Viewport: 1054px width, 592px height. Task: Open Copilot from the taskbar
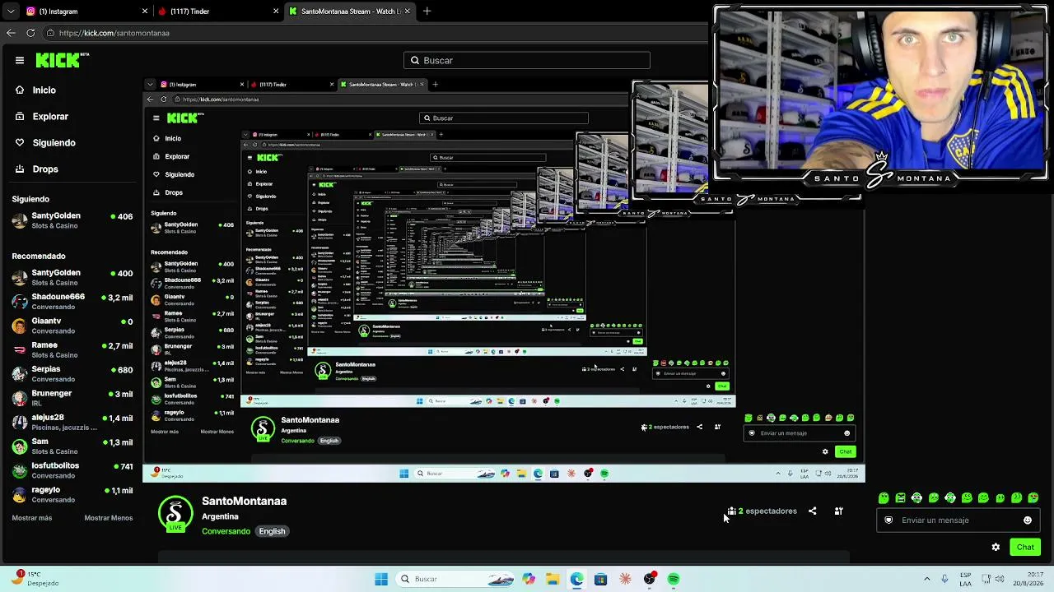pos(529,580)
